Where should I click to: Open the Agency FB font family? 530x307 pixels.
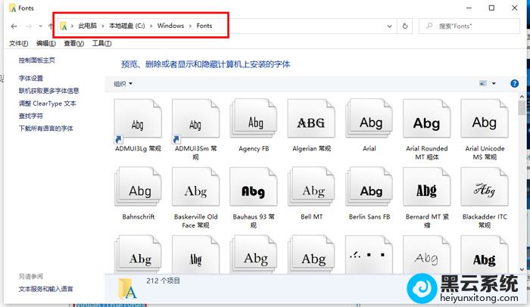coord(254,122)
